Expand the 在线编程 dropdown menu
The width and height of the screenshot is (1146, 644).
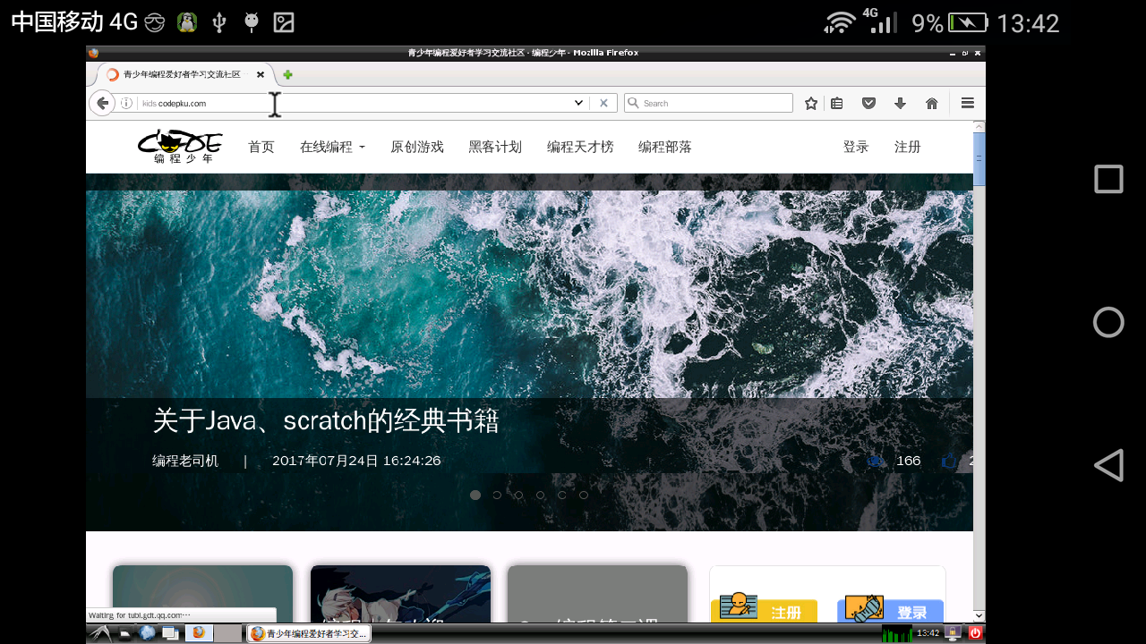click(332, 147)
